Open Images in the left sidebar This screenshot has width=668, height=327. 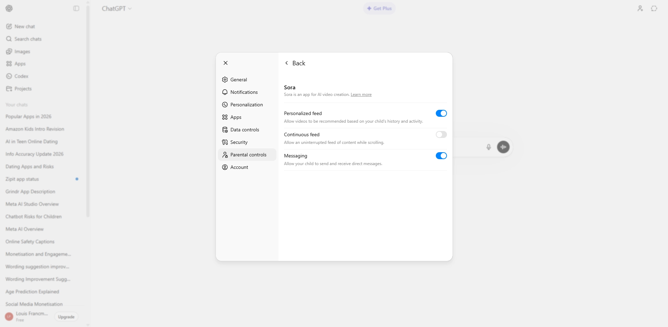tap(22, 51)
